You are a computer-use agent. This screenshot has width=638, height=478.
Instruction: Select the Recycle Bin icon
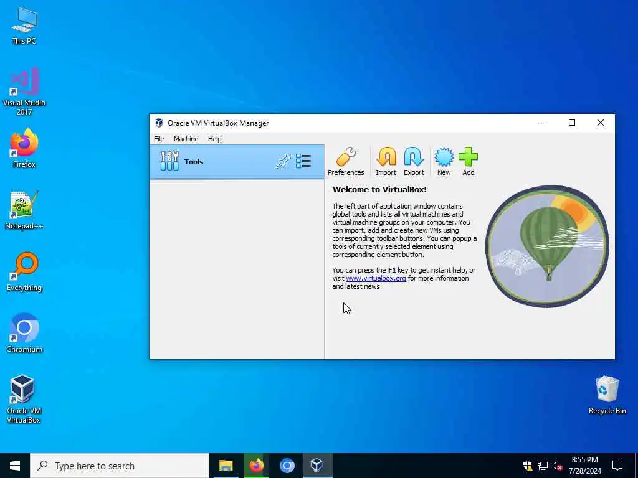coord(607,395)
